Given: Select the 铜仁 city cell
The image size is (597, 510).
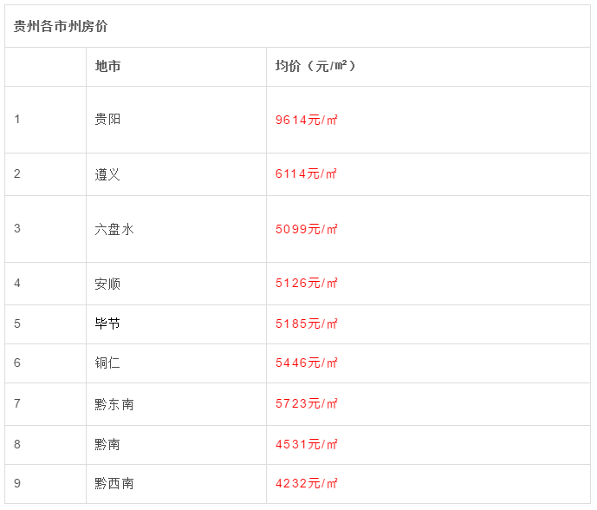Looking at the screenshot, I should pyautogui.click(x=107, y=363).
